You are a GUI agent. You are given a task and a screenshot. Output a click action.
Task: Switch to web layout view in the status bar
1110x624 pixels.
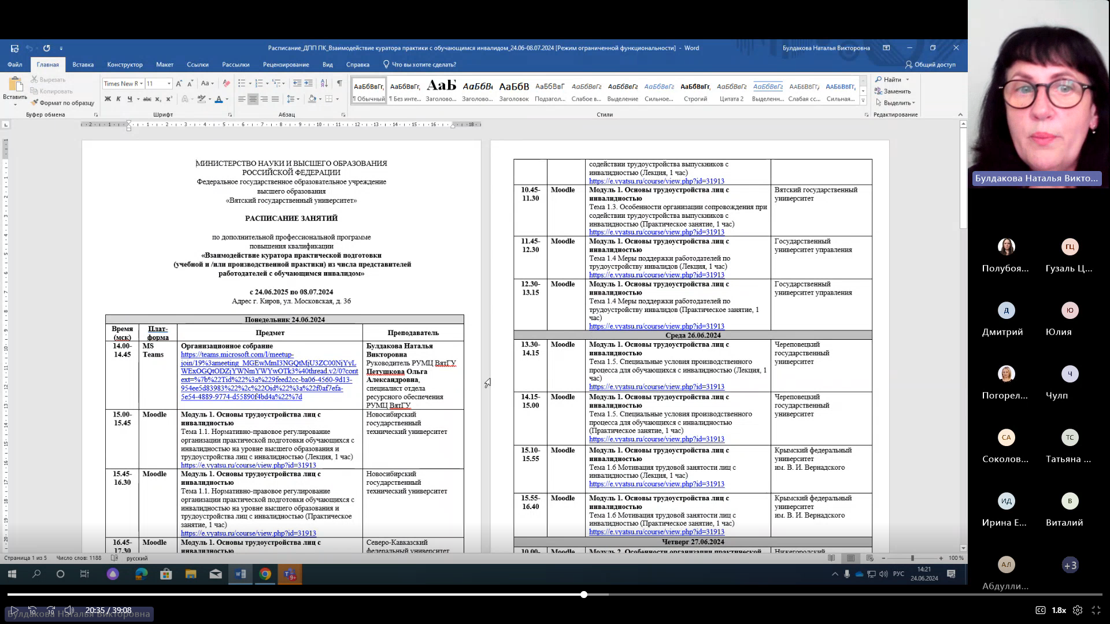tap(869, 558)
